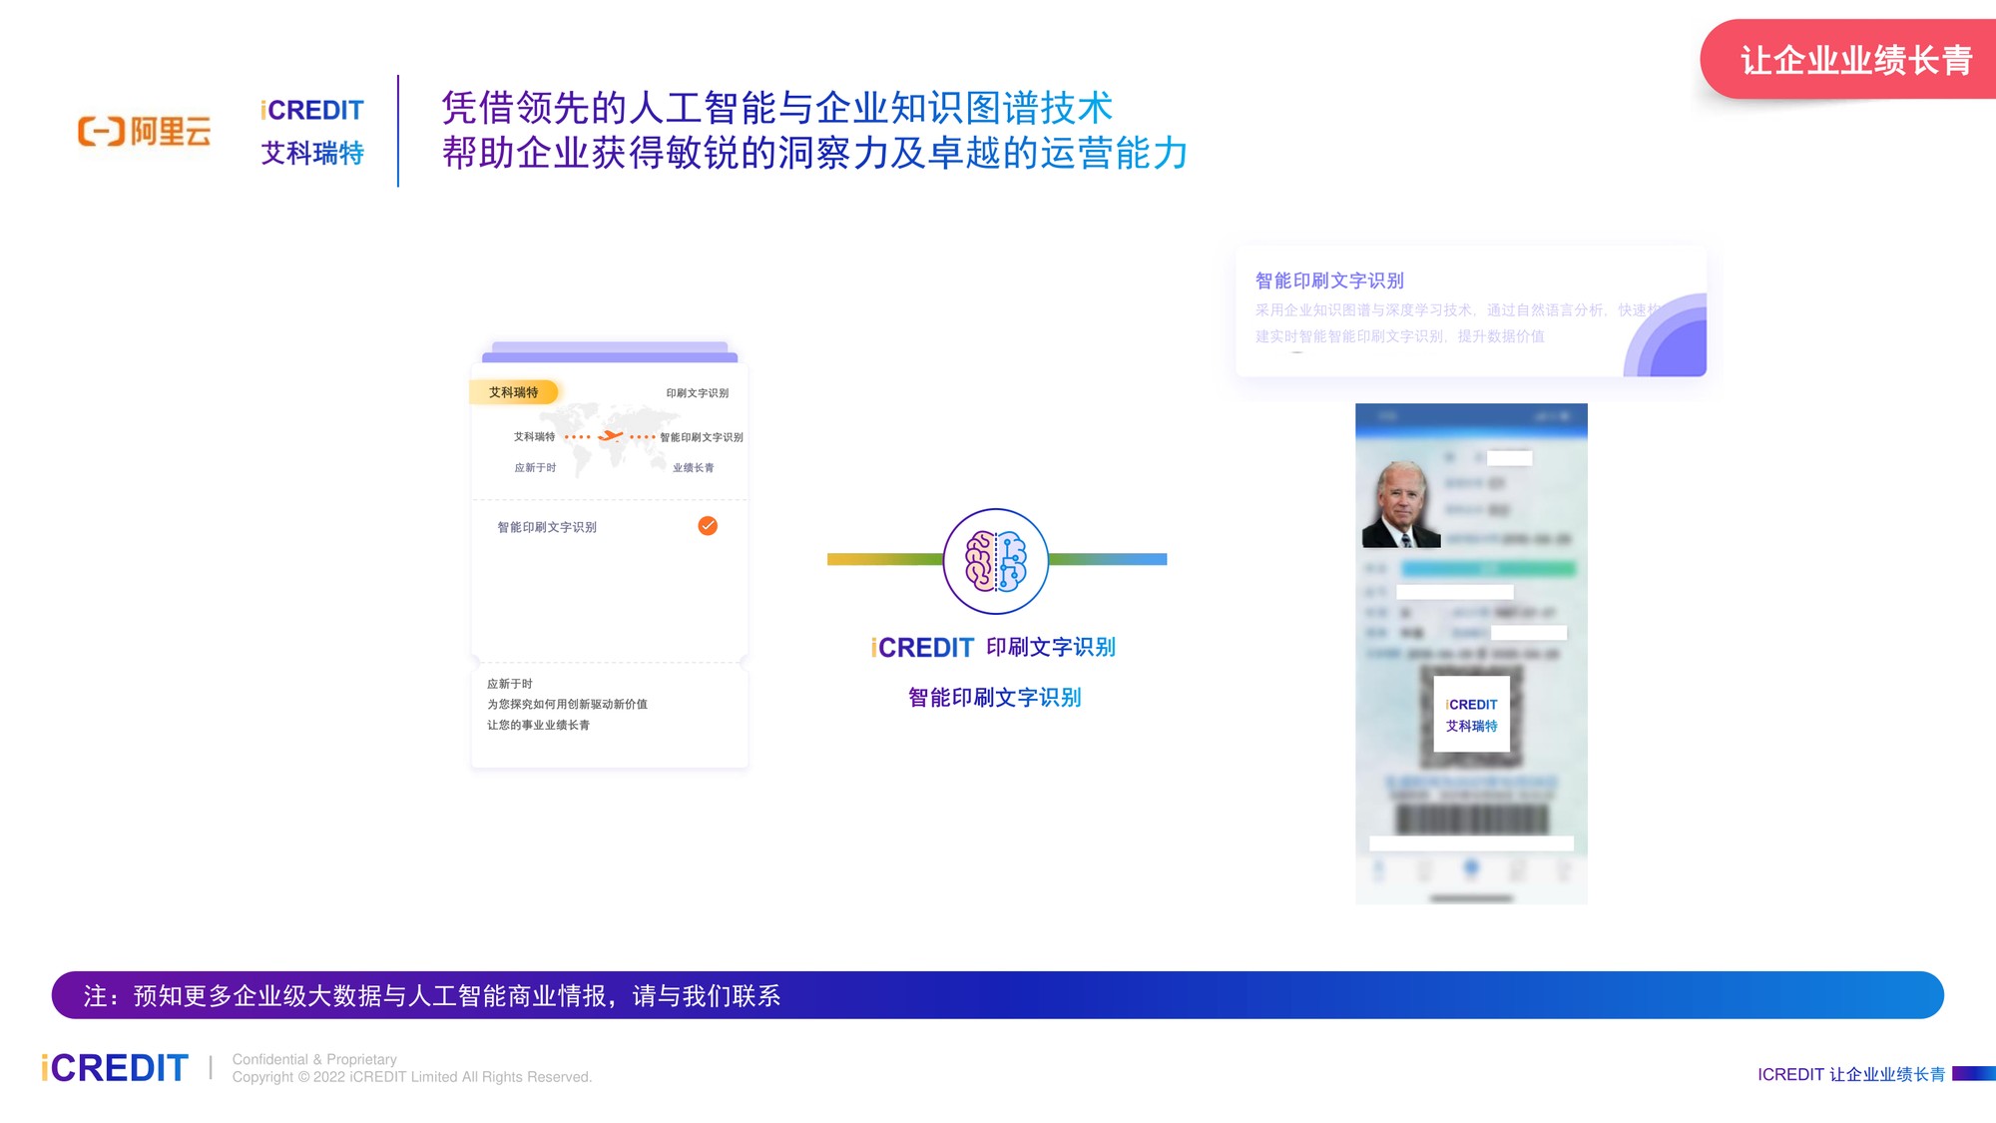Click the Alibaba Cloud logo
The image size is (1996, 1123).
pos(145,131)
